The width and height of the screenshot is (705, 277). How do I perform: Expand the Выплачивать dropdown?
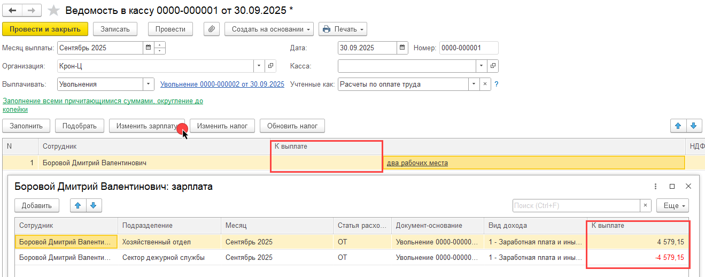(x=149, y=84)
